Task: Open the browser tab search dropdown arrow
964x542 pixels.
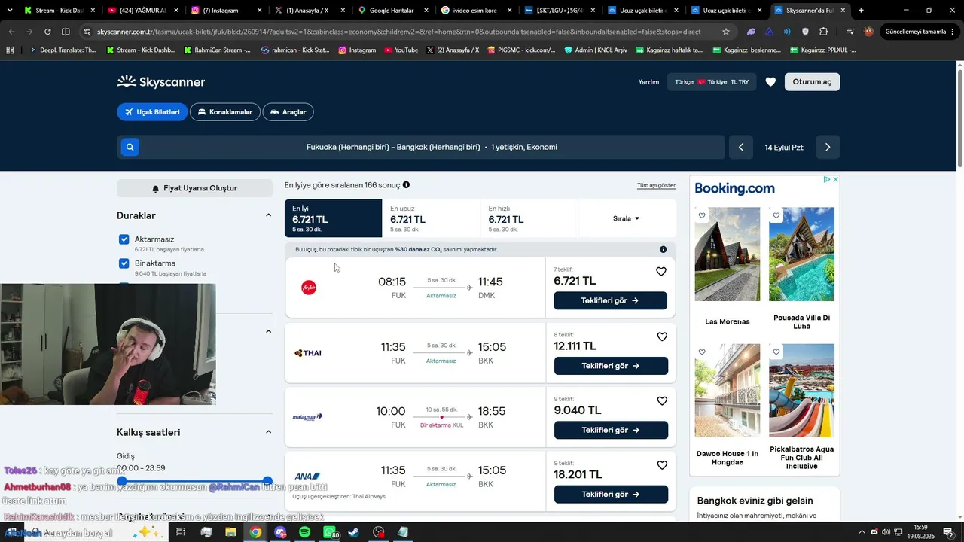Action: 10,11
